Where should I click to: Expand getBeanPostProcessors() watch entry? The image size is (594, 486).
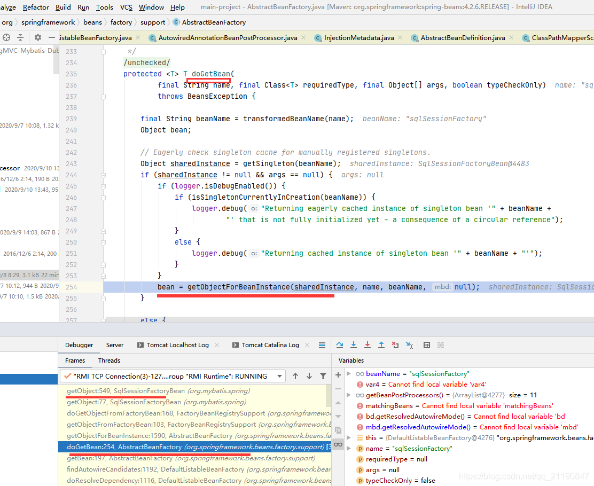(x=349, y=395)
